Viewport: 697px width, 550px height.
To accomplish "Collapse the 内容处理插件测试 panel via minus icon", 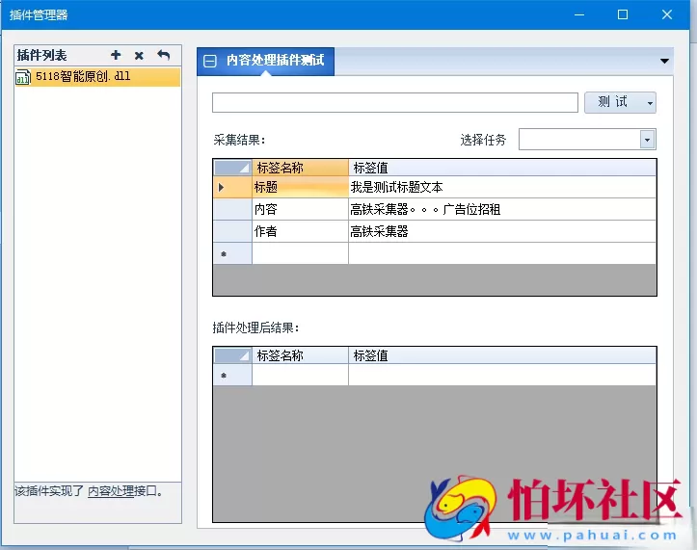I will (x=210, y=61).
